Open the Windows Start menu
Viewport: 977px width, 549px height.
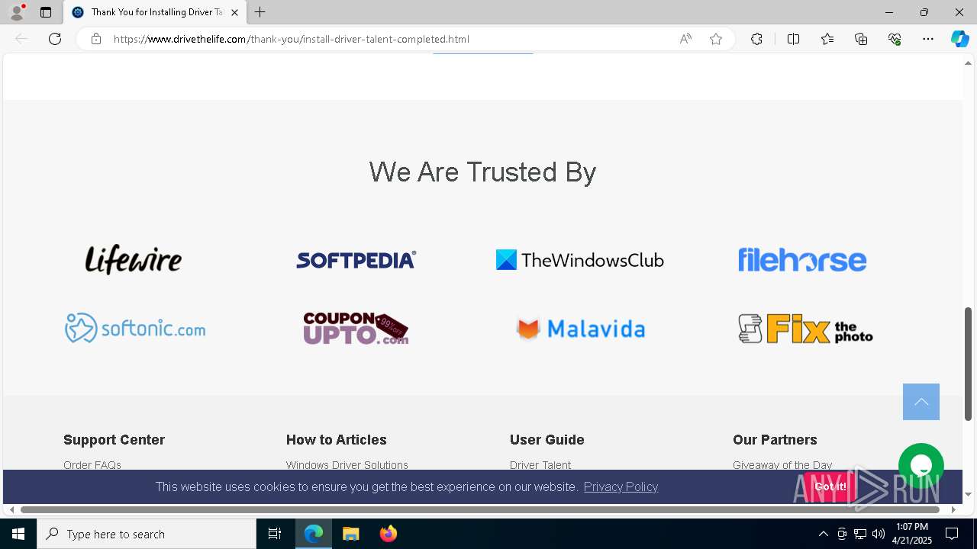tap(18, 534)
